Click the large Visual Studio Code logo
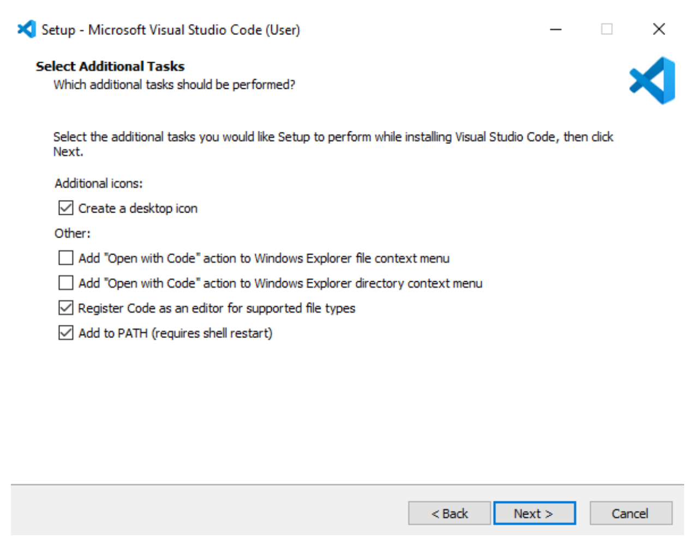 652,81
